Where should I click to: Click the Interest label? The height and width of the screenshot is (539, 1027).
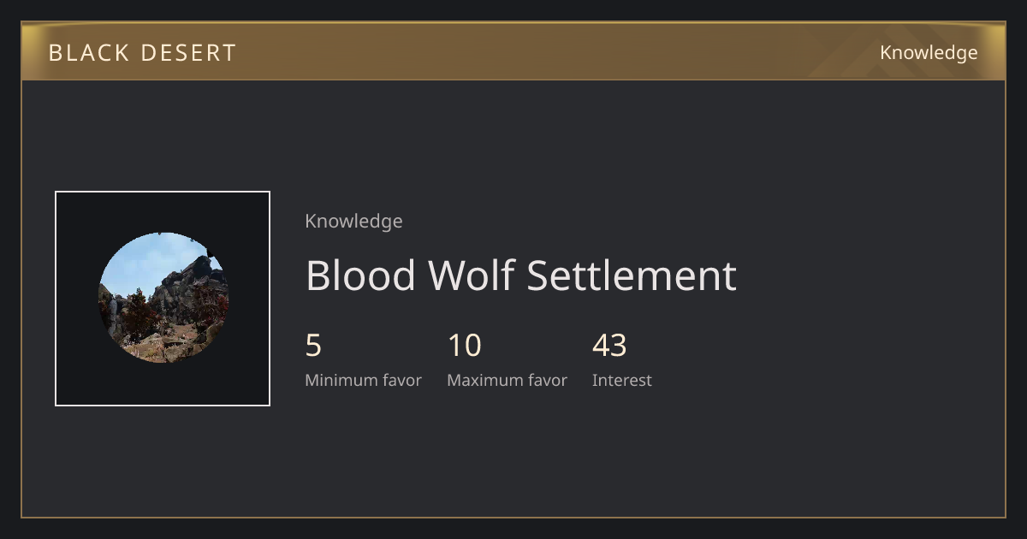622,380
